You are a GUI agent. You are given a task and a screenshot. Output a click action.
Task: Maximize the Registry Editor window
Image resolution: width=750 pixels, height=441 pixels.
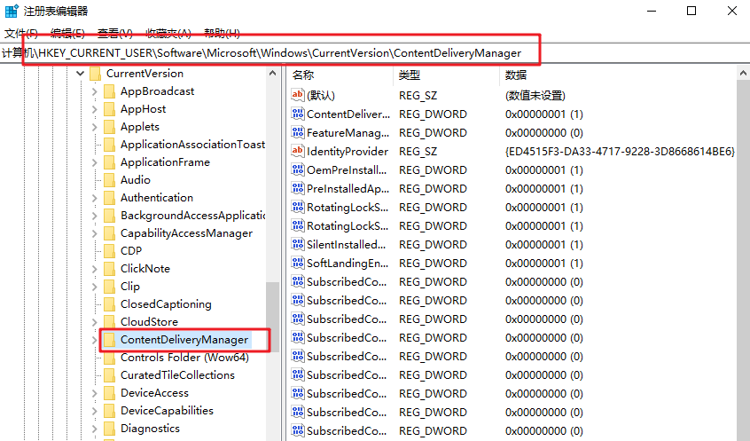tap(691, 11)
